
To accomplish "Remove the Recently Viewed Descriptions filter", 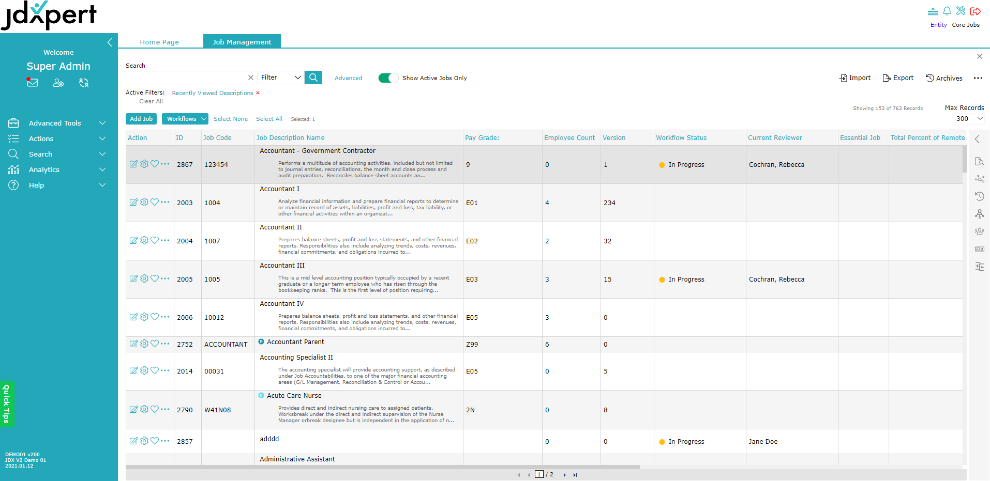I will pos(258,93).
